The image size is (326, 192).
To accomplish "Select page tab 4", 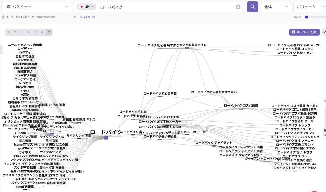I will [28, 32].
